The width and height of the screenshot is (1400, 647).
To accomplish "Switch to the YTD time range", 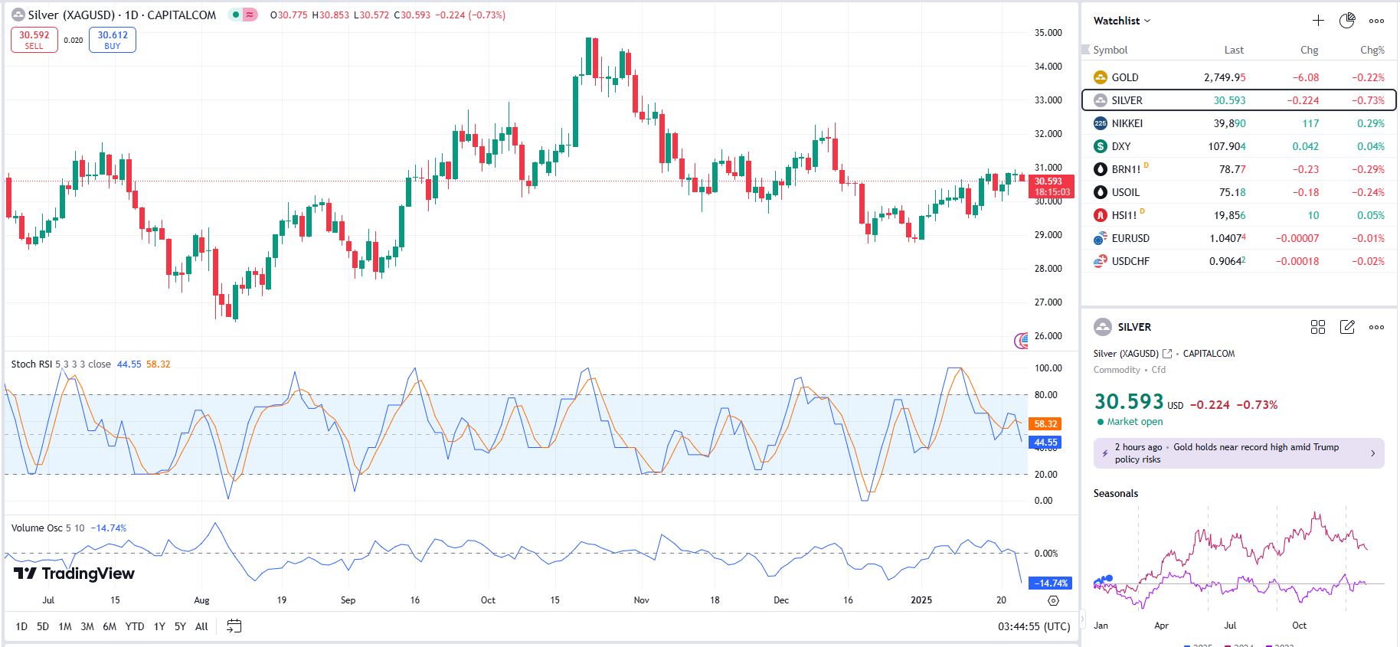I will click(x=135, y=626).
